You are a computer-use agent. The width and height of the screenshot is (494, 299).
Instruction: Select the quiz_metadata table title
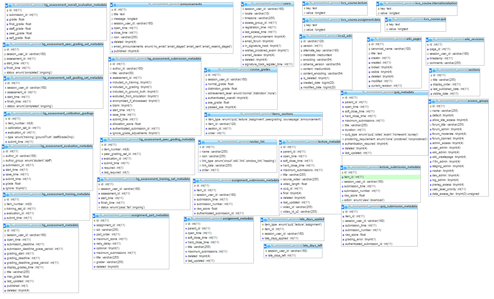click(388, 93)
